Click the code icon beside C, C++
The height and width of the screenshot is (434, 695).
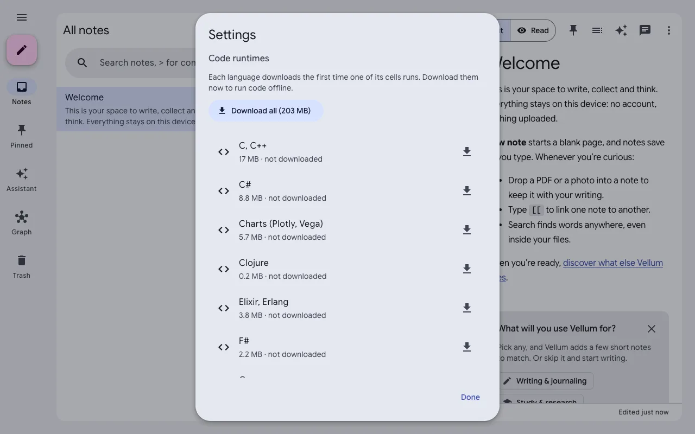tap(224, 152)
